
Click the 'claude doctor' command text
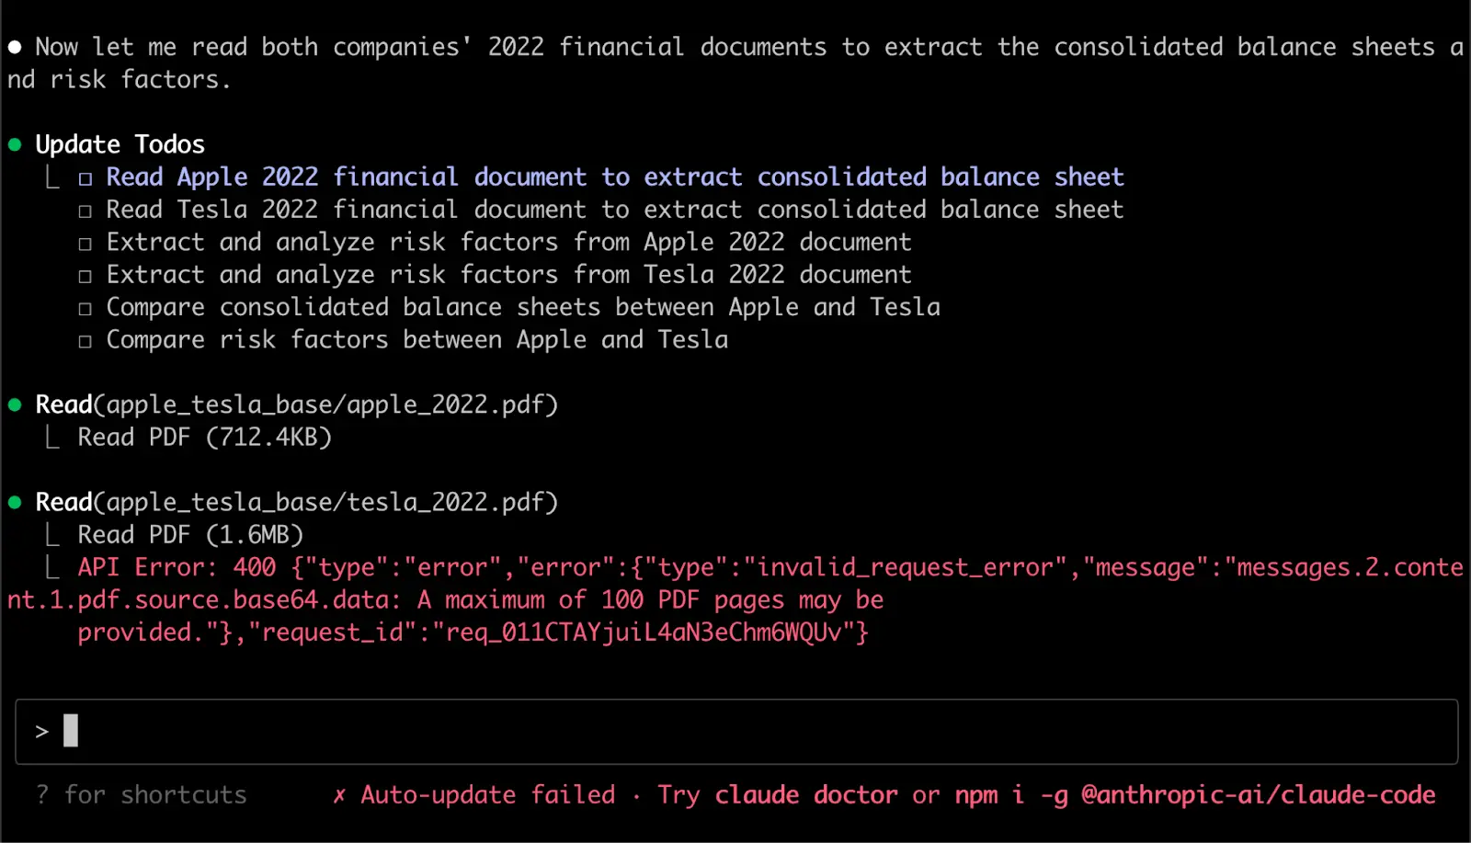click(805, 795)
